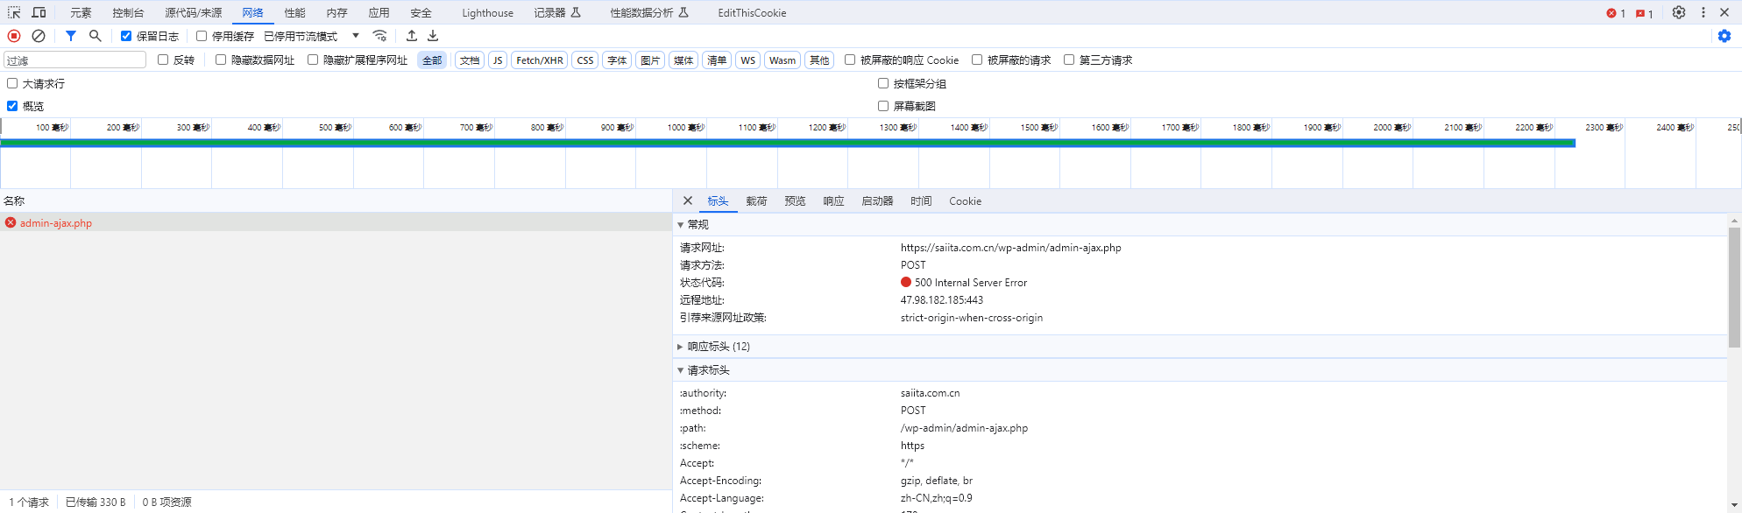Open the 已停用节流模式 throttling dropdown
This screenshot has width=1742, height=513.
point(312,36)
